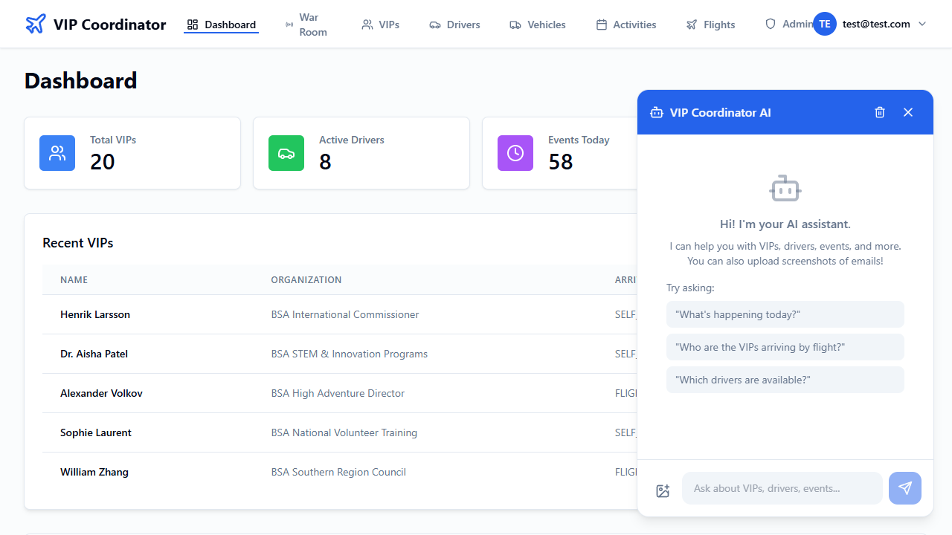Click the Total VIPs people icon

(x=57, y=153)
